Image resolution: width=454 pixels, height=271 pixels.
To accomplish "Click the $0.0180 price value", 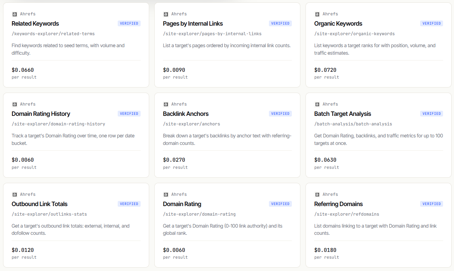I will coord(325,250).
